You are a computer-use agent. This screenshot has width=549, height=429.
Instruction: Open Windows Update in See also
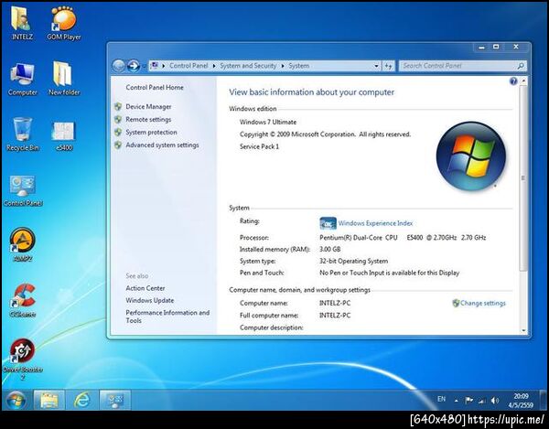[x=149, y=300]
